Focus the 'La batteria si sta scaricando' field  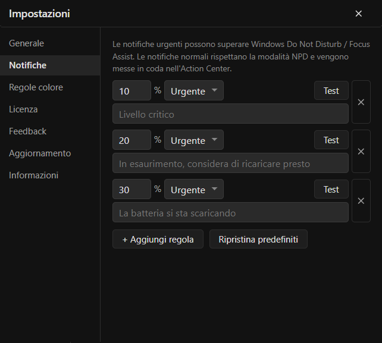[x=230, y=212]
